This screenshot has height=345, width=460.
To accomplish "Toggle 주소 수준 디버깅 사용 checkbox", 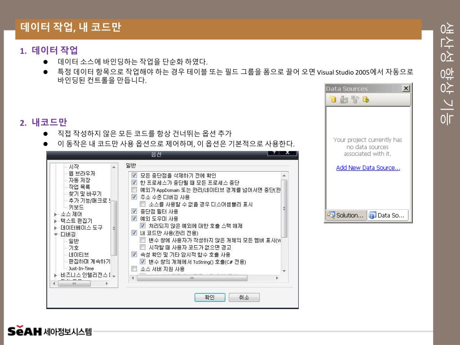I will pyautogui.click(x=134, y=197).
